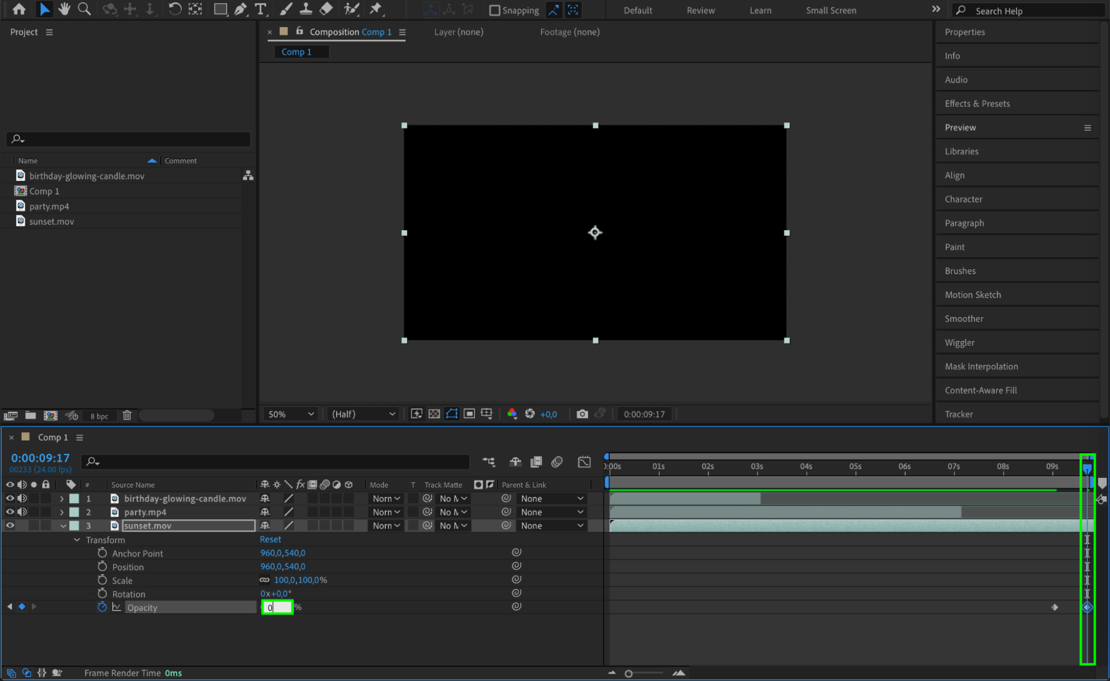The width and height of the screenshot is (1110, 681).
Task: Hide the party.mp4 layer video
Action: [10, 512]
